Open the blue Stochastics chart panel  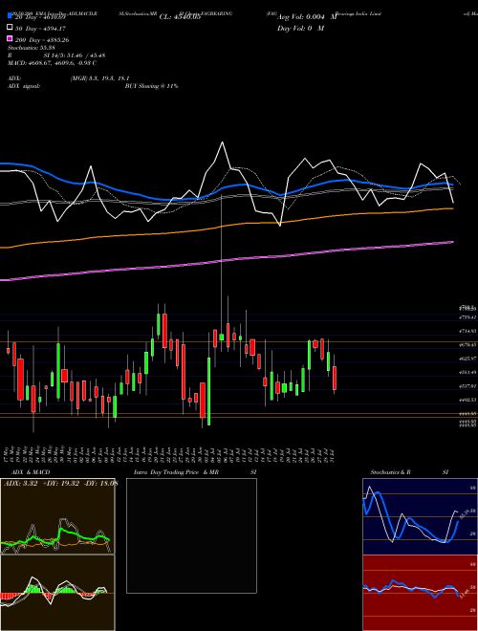tap(420, 516)
